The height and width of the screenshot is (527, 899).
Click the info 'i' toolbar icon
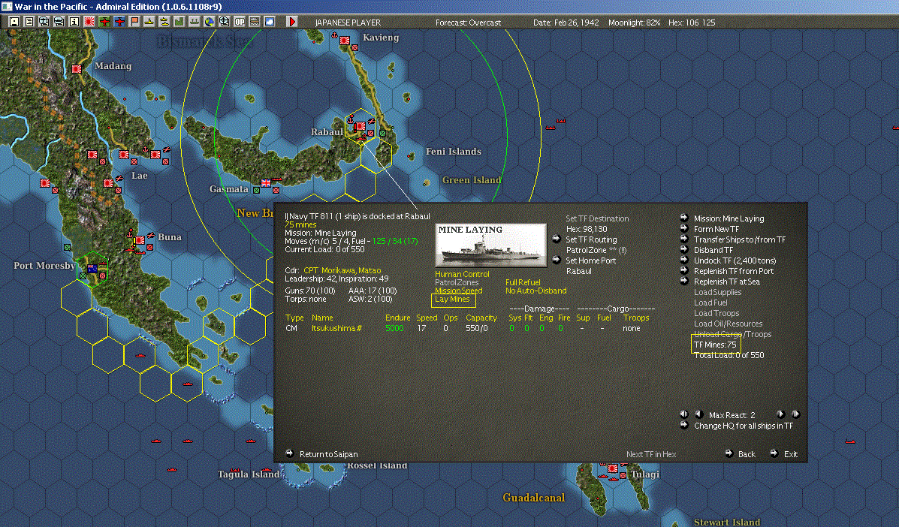(x=74, y=22)
